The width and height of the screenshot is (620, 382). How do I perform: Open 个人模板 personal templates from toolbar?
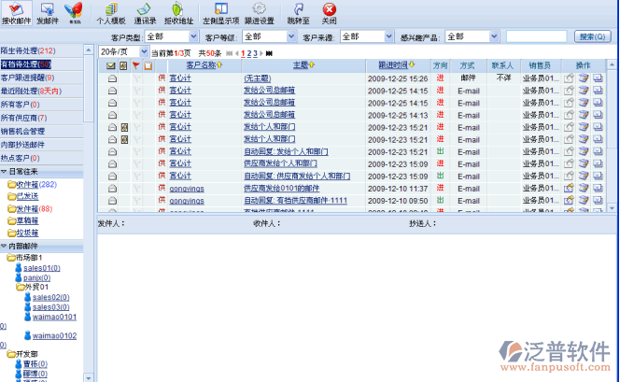point(111,12)
